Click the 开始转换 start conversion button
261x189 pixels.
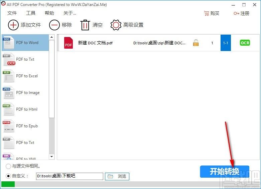point(225,172)
